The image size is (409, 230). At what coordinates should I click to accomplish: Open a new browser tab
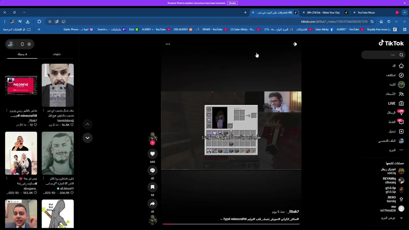tap(245, 12)
